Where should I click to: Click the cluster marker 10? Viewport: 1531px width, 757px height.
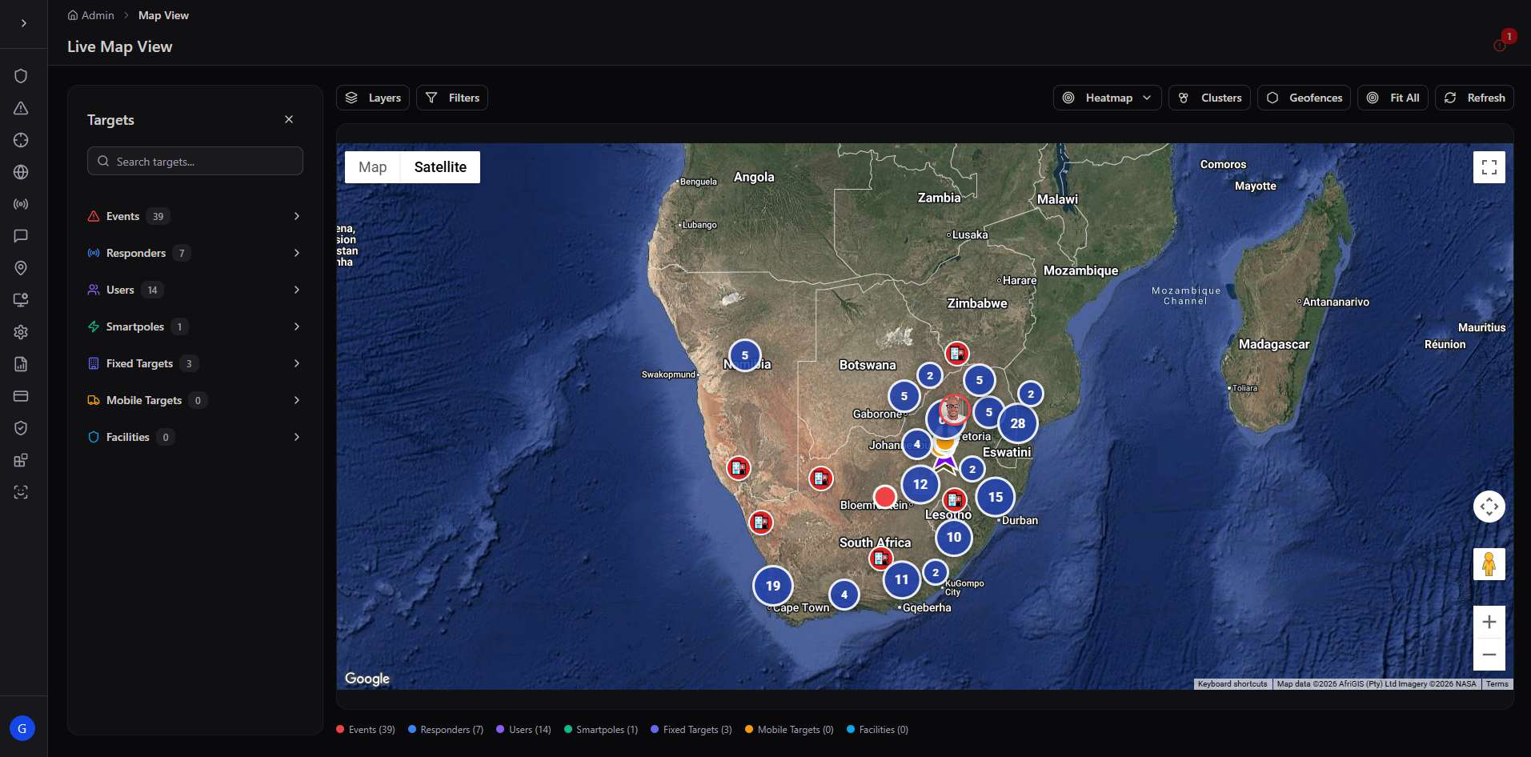click(953, 537)
